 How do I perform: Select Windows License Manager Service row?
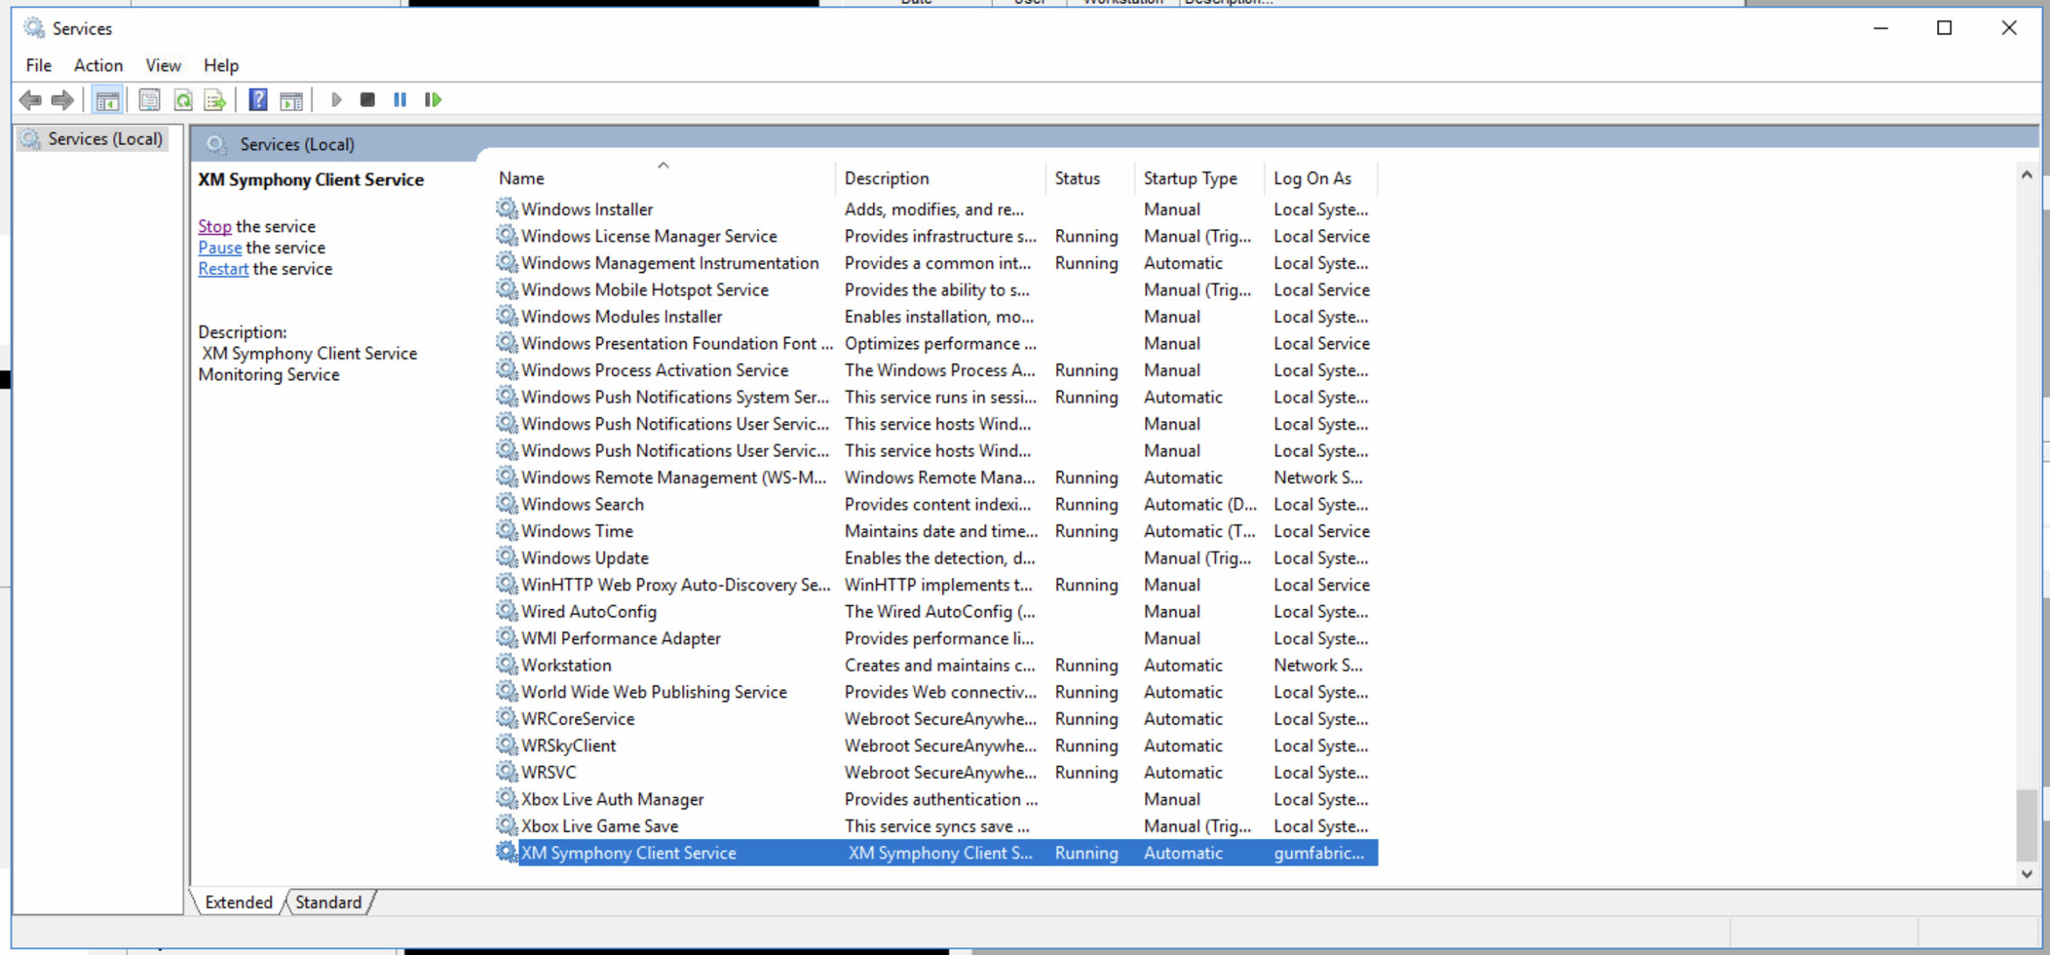[936, 236]
